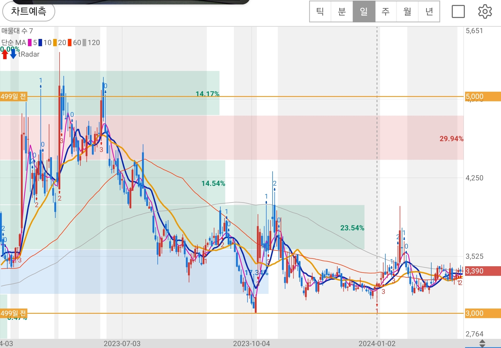Select the 5,000 orange price line label
Viewport: 501px width, 348px height.
pos(483,97)
